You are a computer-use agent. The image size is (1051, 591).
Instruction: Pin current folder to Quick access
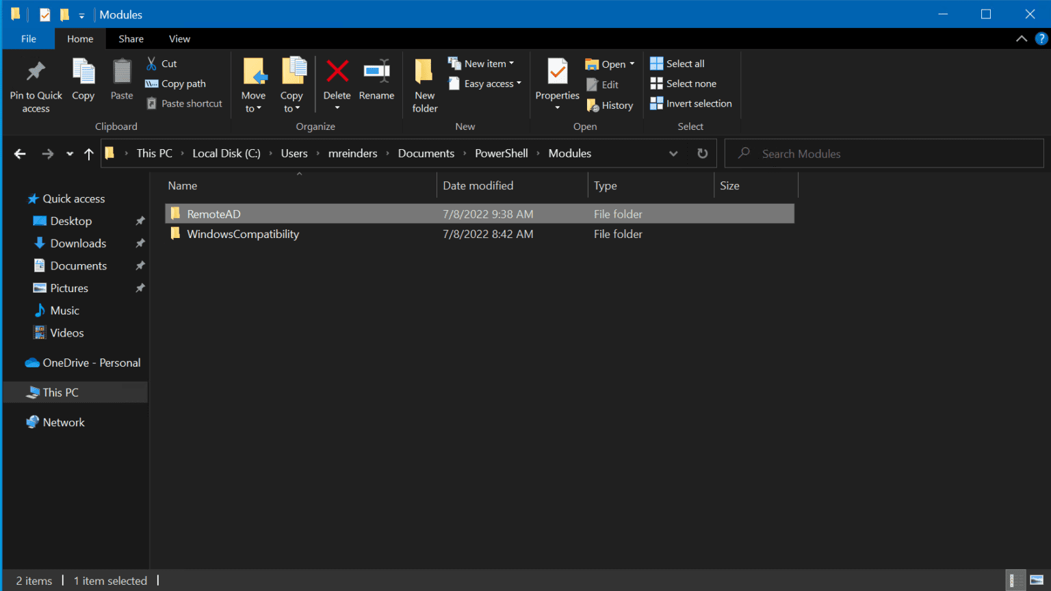pyautogui.click(x=35, y=82)
